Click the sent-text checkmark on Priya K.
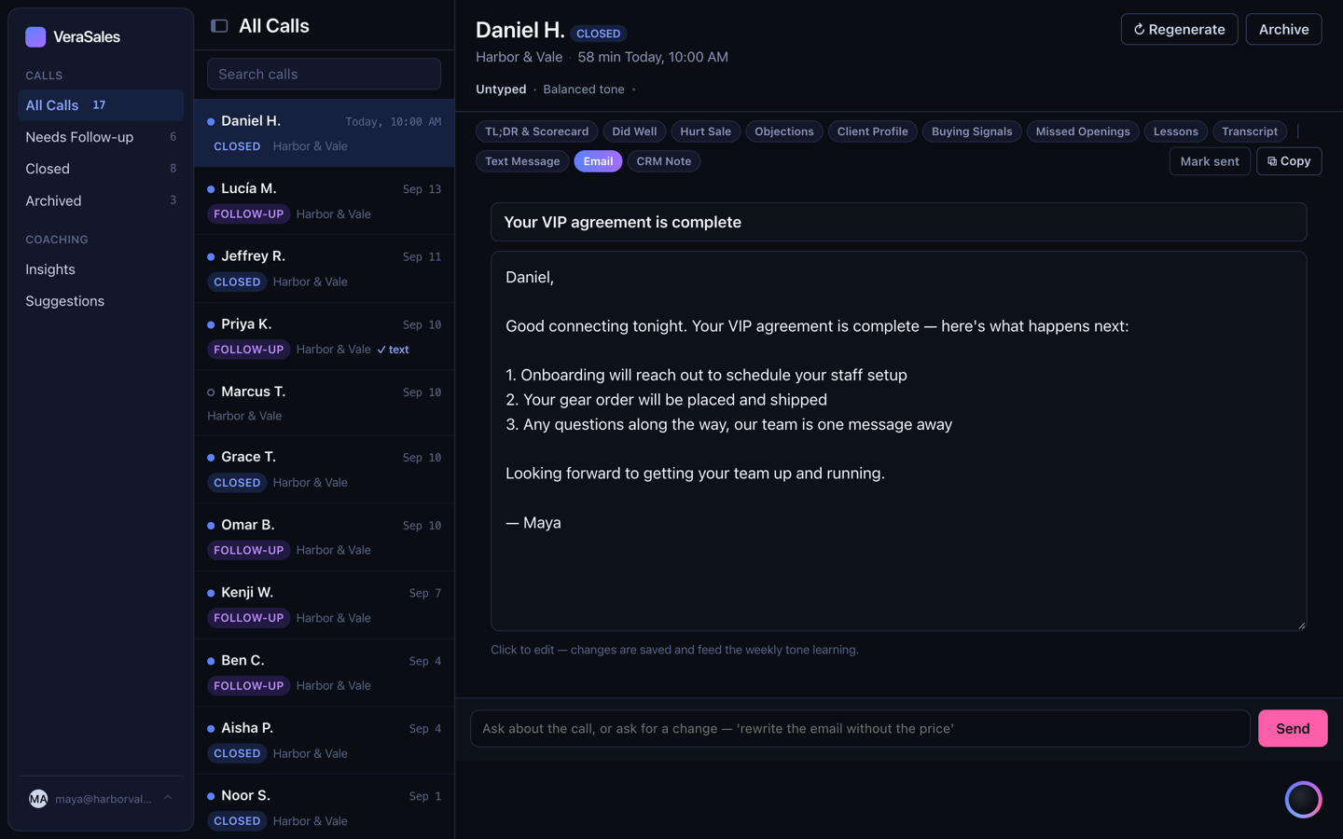The image size is (1343, 839). [x=381, y=350]
